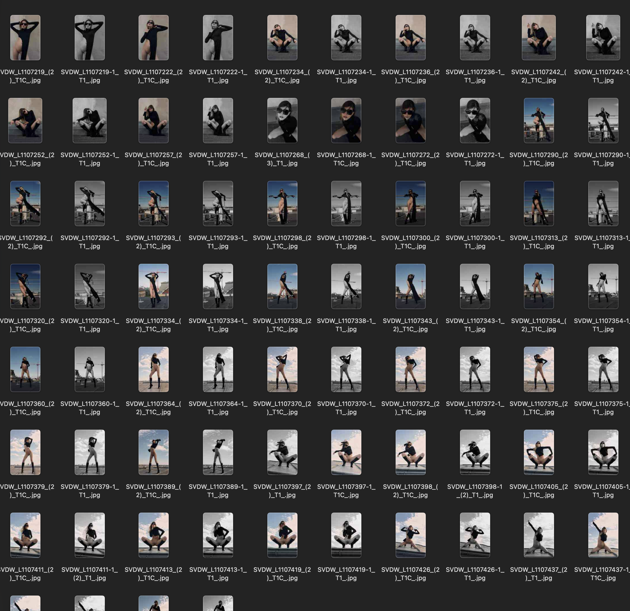Select thumbnail of SVDW_L1107411-1_(2)_T1_.jpg
This screenshot has height=611, width=630.
coord(90,535)
